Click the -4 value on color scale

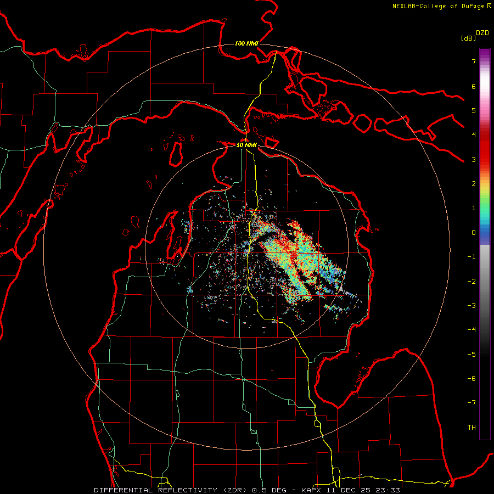tap(471, 330)
